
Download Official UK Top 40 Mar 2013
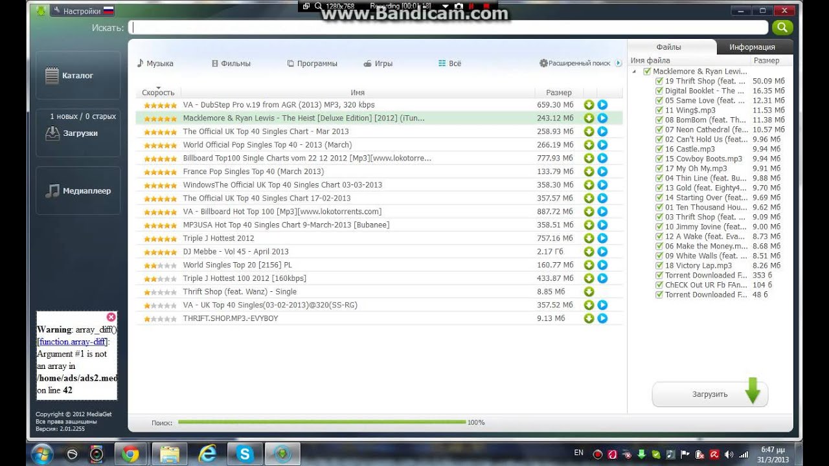[589, 131]
